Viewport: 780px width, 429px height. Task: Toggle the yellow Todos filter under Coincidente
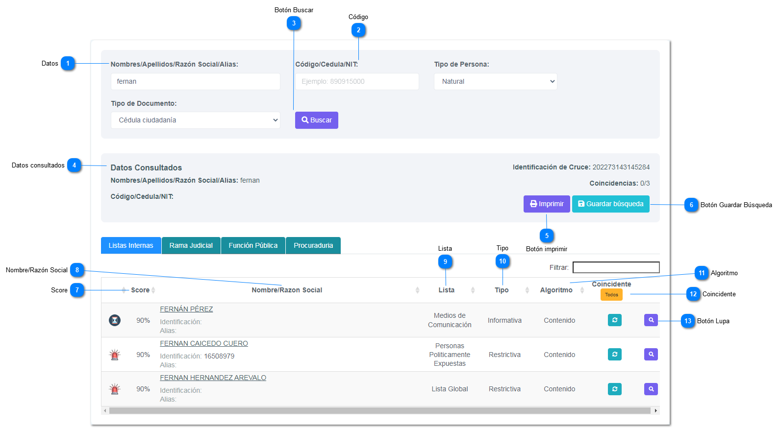point(611,295)
